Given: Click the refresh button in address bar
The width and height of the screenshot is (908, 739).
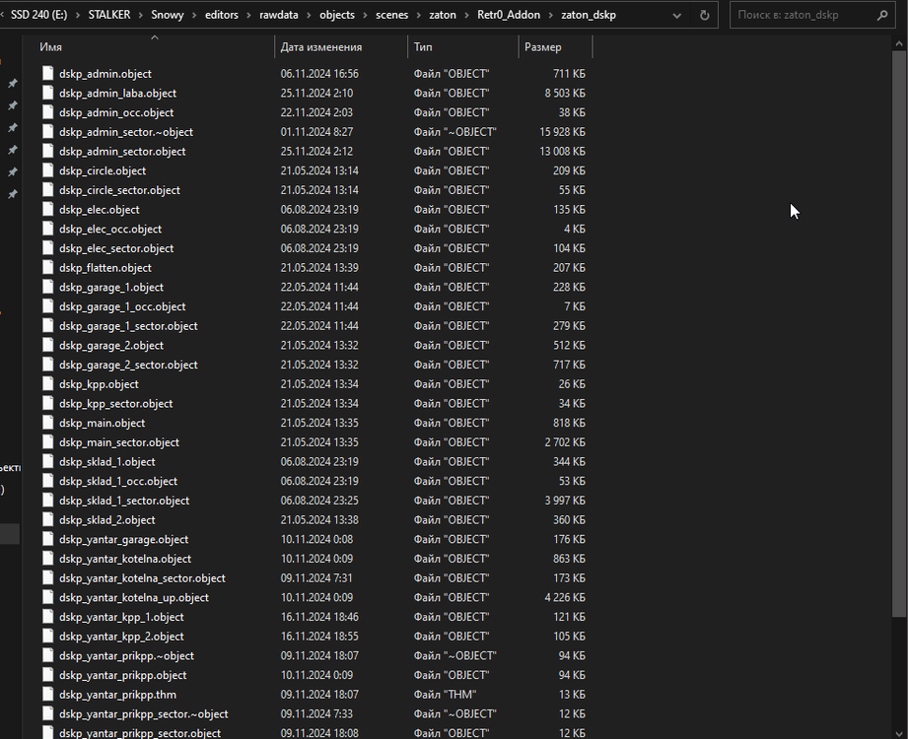Looking at the screenshot, I should (704, 16).
